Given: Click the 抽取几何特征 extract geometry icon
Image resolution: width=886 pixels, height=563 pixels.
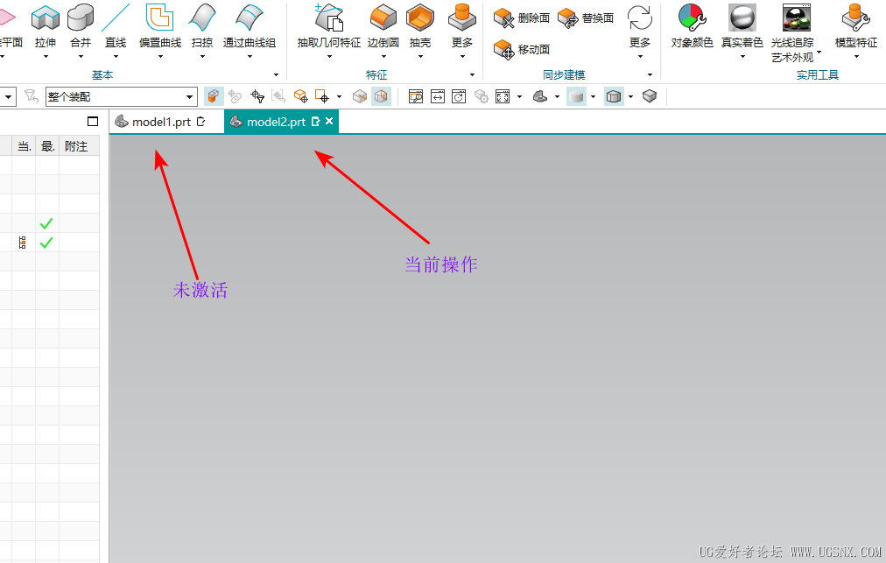Looking at the screenshot, I should (x=329, y=18).
